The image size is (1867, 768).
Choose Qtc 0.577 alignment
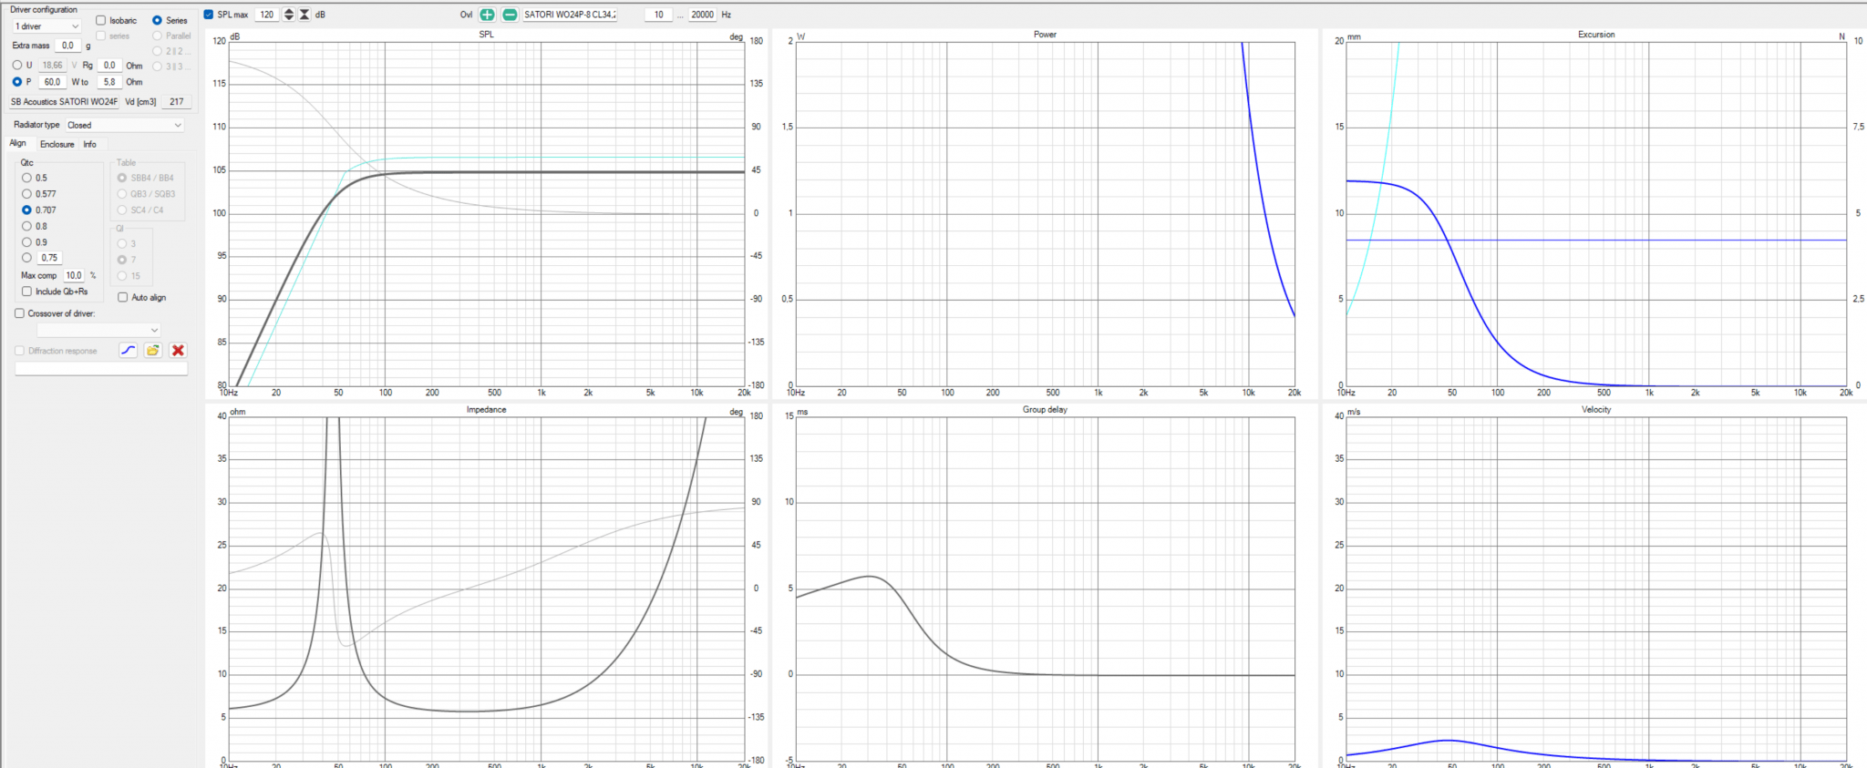pyautogui.click(x=26, y=194)
